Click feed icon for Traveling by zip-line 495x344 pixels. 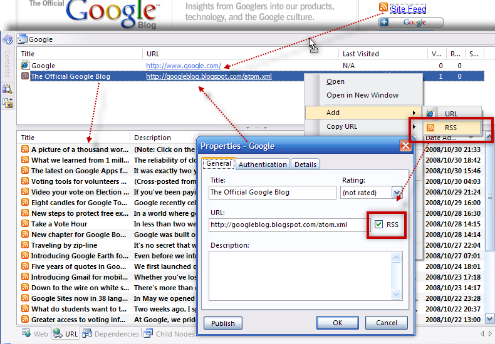[x=25, y=245]
